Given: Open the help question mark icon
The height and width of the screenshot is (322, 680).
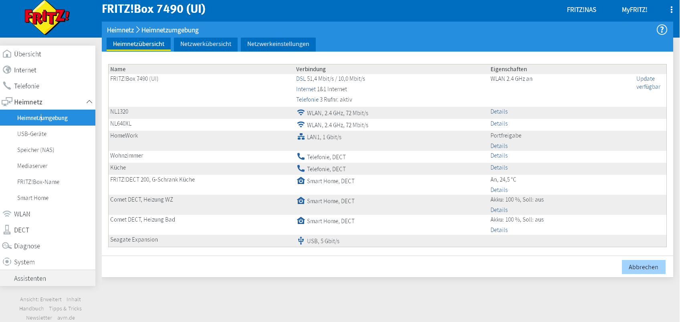Looking at the screenshot, I should [662, 30].
